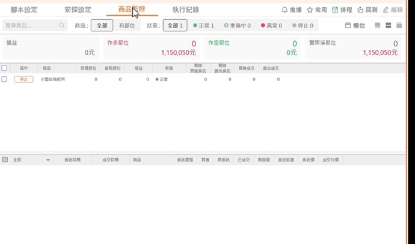Check the select-all checkbox in product table header
The height and width of the screenshot is (244, 415).
[x=4, y=69]
